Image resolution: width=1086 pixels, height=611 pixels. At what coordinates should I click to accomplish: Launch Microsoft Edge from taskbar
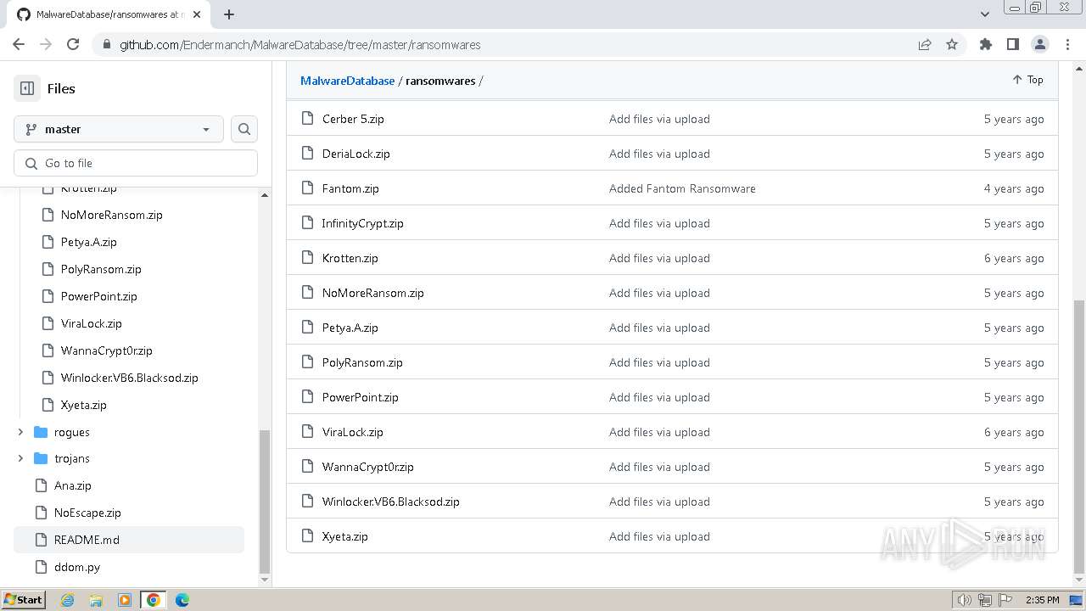pos(182,600)
